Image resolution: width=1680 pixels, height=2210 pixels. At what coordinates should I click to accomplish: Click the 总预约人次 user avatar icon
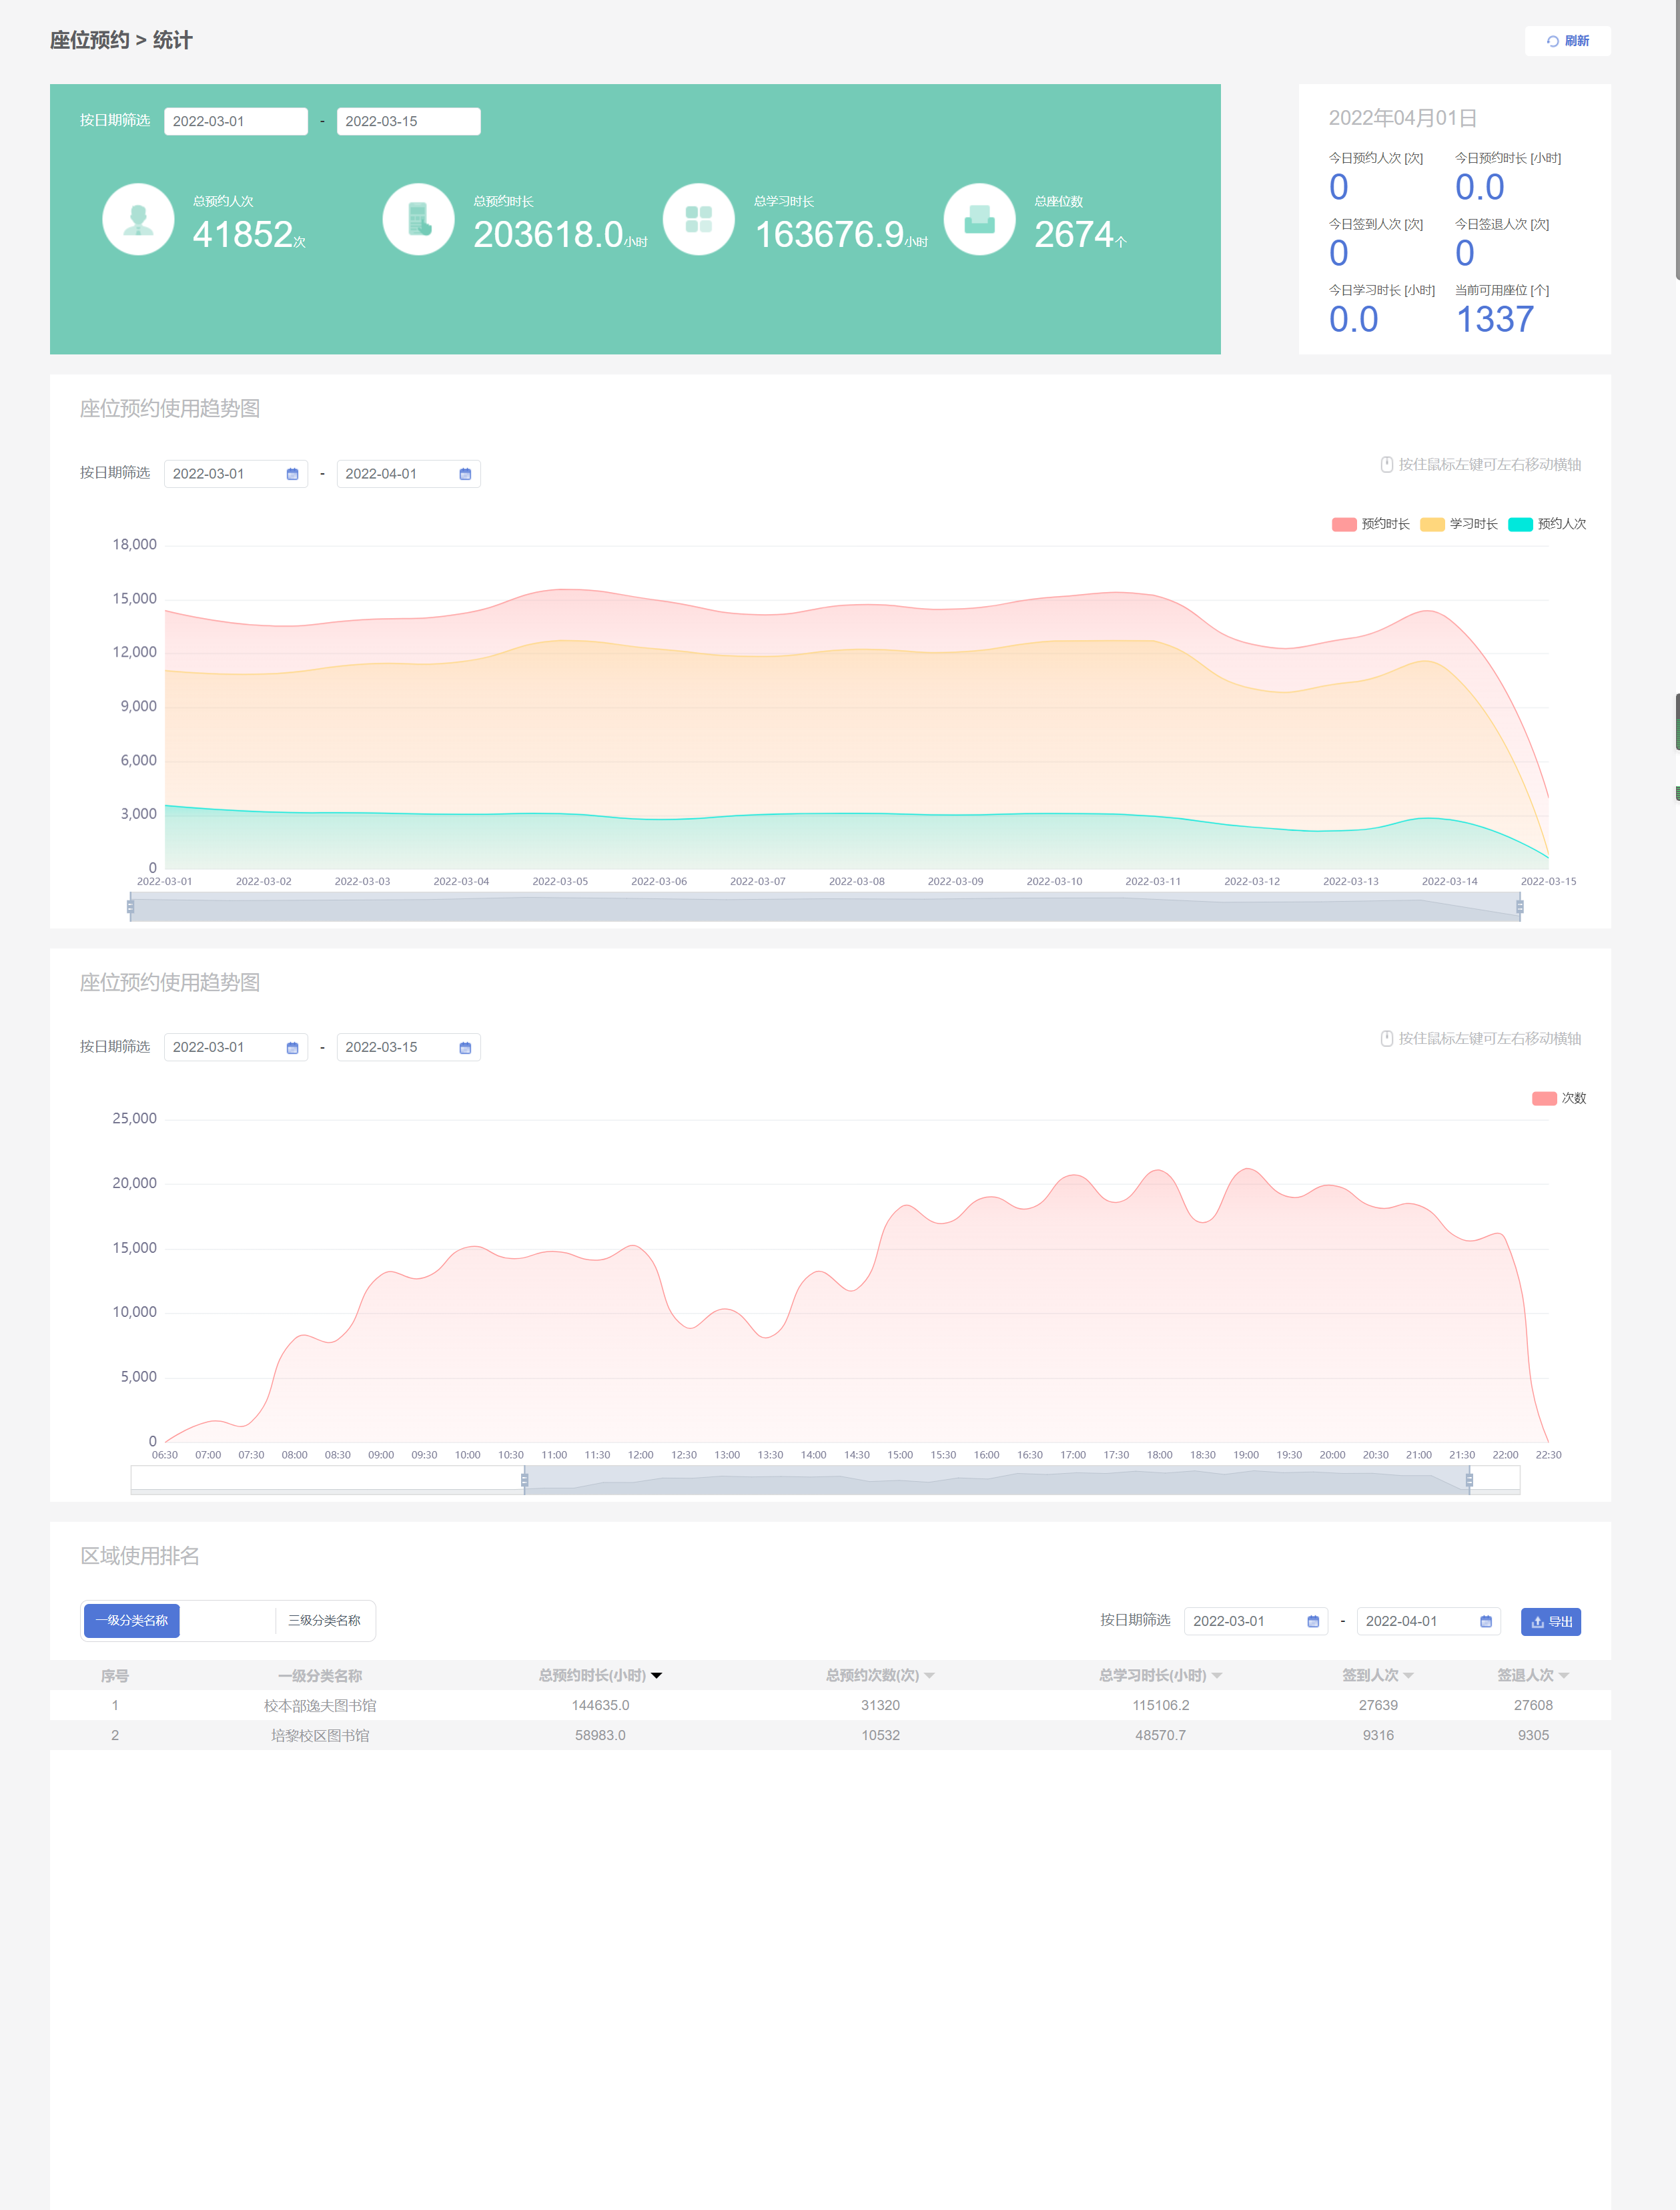(x=138, y=219)
